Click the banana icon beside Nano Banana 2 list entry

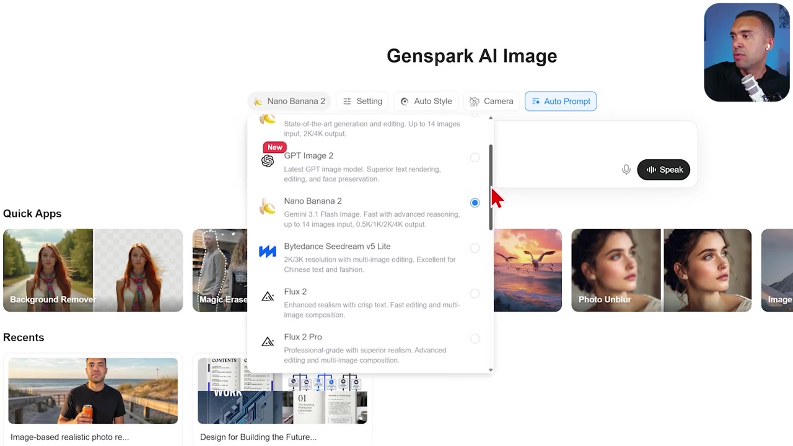coord(268,206)
